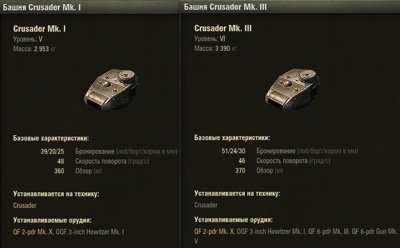Viewport: 400px width, 248px height.
Task: Select the "Башня Crusader Mk. III" title bar
Action: tap(225, 8)
